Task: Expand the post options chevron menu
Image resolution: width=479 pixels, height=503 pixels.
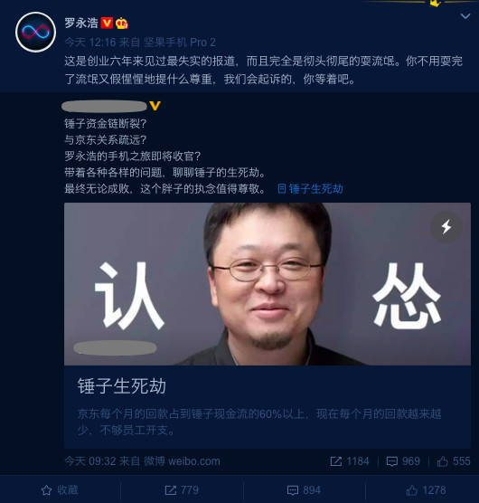Action: [x=465, y=16]
